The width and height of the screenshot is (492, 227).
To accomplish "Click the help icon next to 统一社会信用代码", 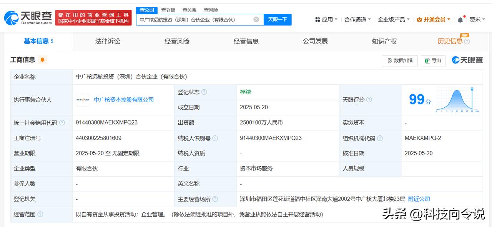I will (x=62, y=123).
